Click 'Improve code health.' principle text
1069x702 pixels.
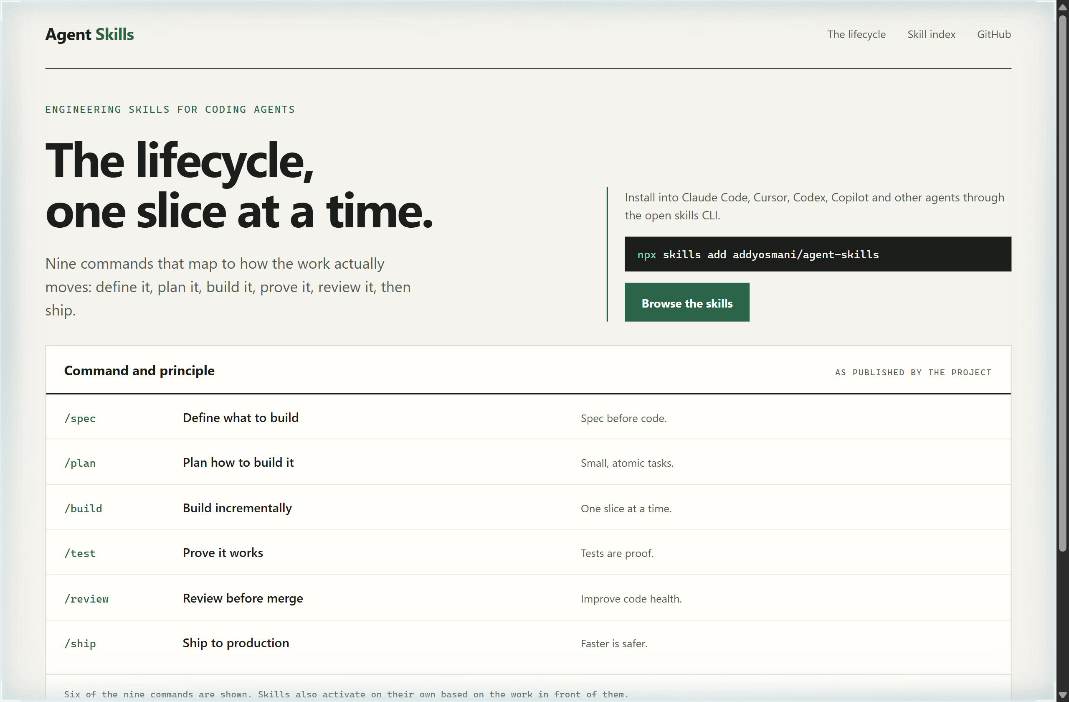pos(631,599)
